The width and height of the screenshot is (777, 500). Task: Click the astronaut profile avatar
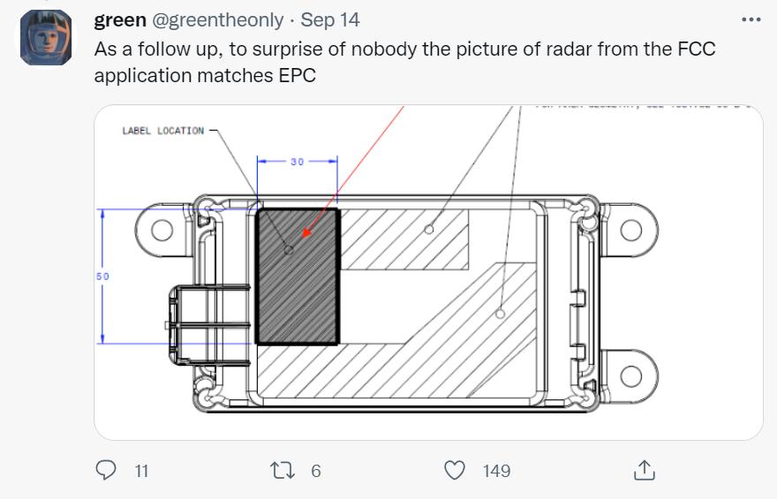click(x=46, y=38)
